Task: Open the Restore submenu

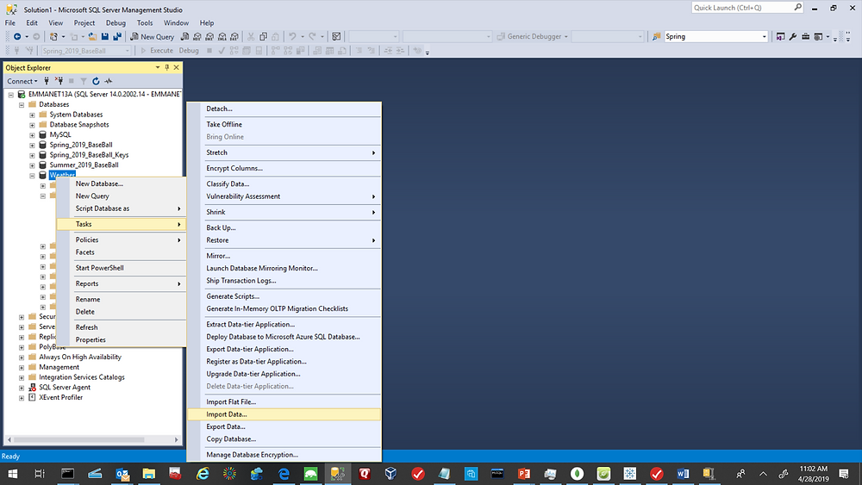Action: [284, 240]
